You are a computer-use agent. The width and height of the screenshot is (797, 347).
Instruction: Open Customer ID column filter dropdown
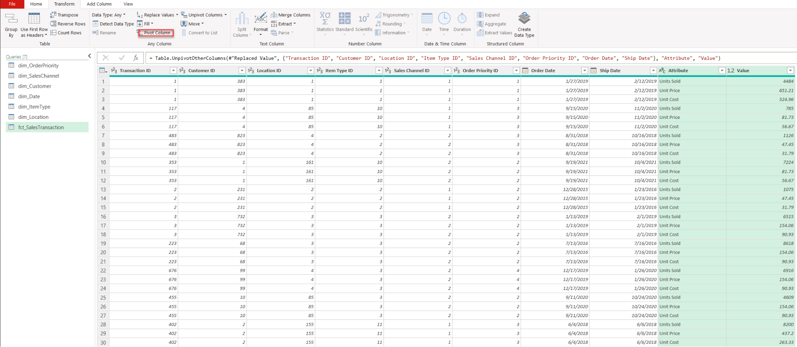(x=242, y=71)
